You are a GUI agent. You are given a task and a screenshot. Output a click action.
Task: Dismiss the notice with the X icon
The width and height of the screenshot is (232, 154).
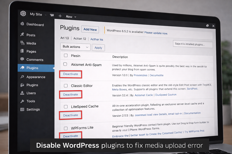(x=213, y=26)
